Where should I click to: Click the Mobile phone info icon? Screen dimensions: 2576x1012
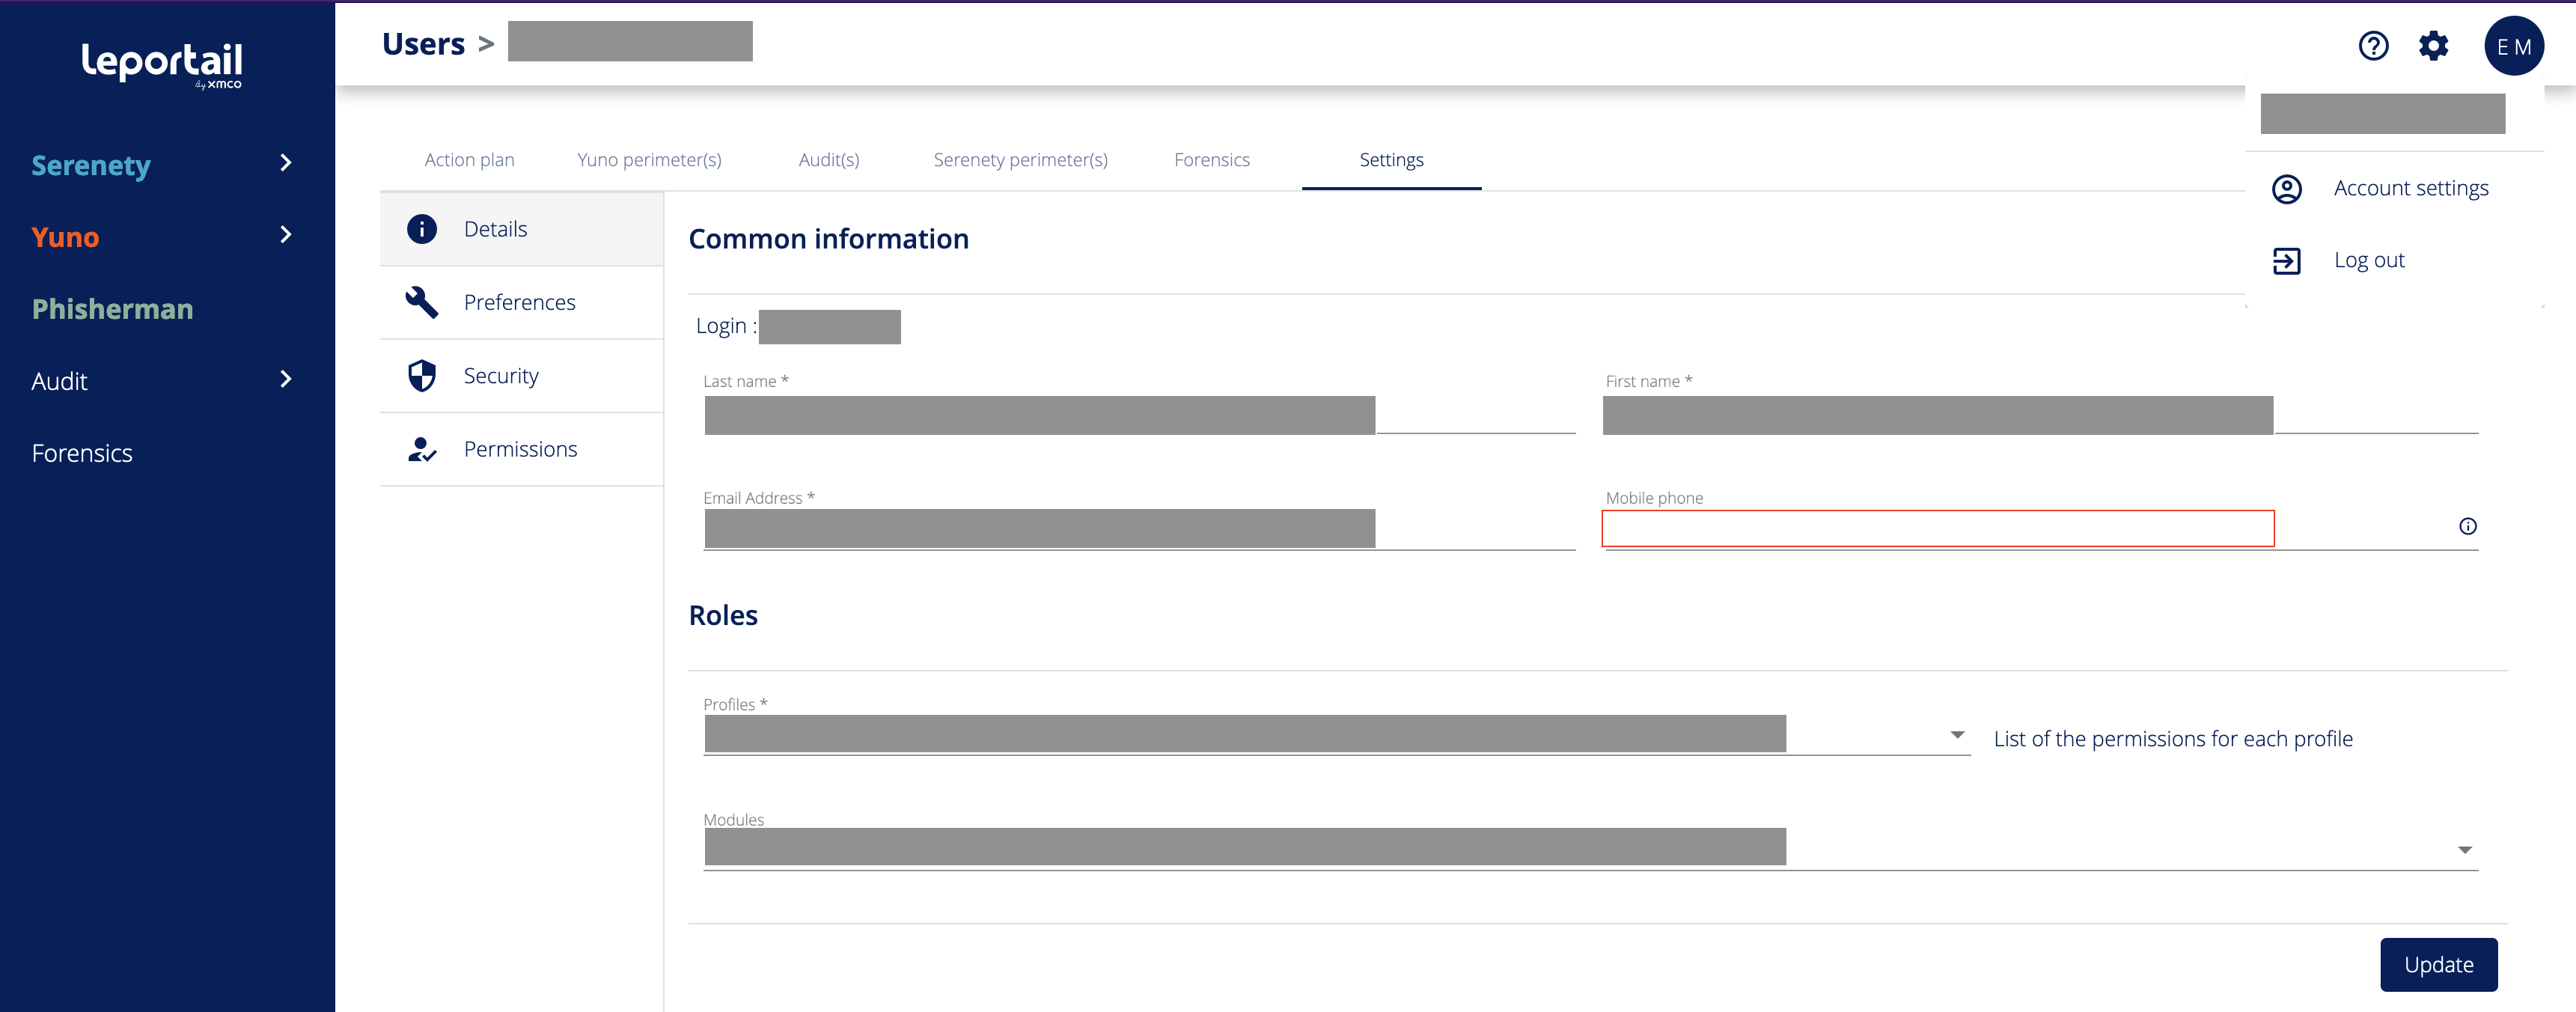(x=2467, y=526)
